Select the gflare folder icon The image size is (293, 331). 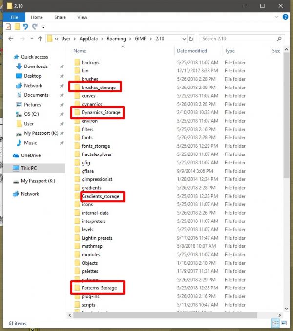77,171
